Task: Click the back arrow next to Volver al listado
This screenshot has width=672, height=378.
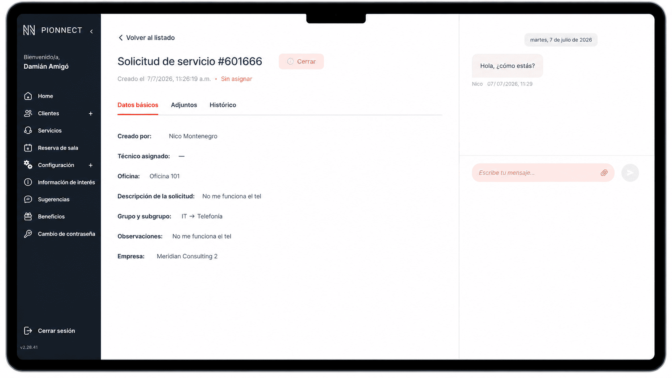Action: click(121, 38)
